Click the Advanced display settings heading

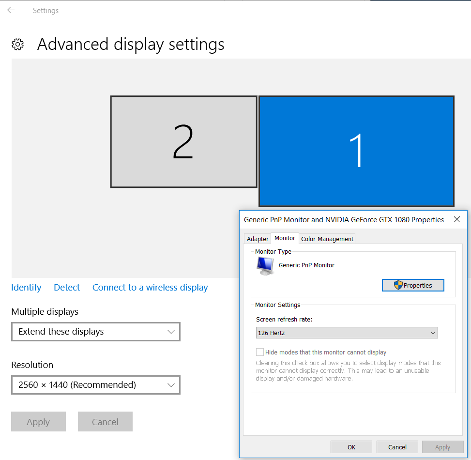[x=131, y=45]
